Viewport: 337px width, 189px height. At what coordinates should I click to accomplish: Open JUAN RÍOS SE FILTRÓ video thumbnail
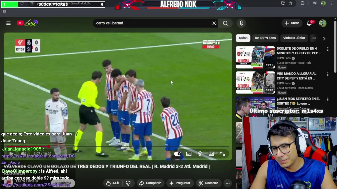pyautogui.click(x=255, y=107)
